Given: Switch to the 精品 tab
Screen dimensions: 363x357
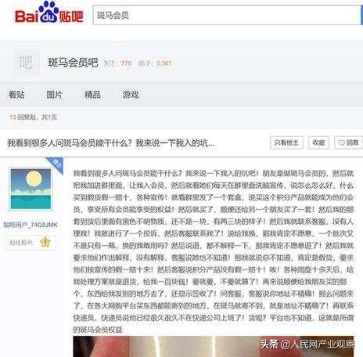Looking at the screenshot, I should click(92, 95).
